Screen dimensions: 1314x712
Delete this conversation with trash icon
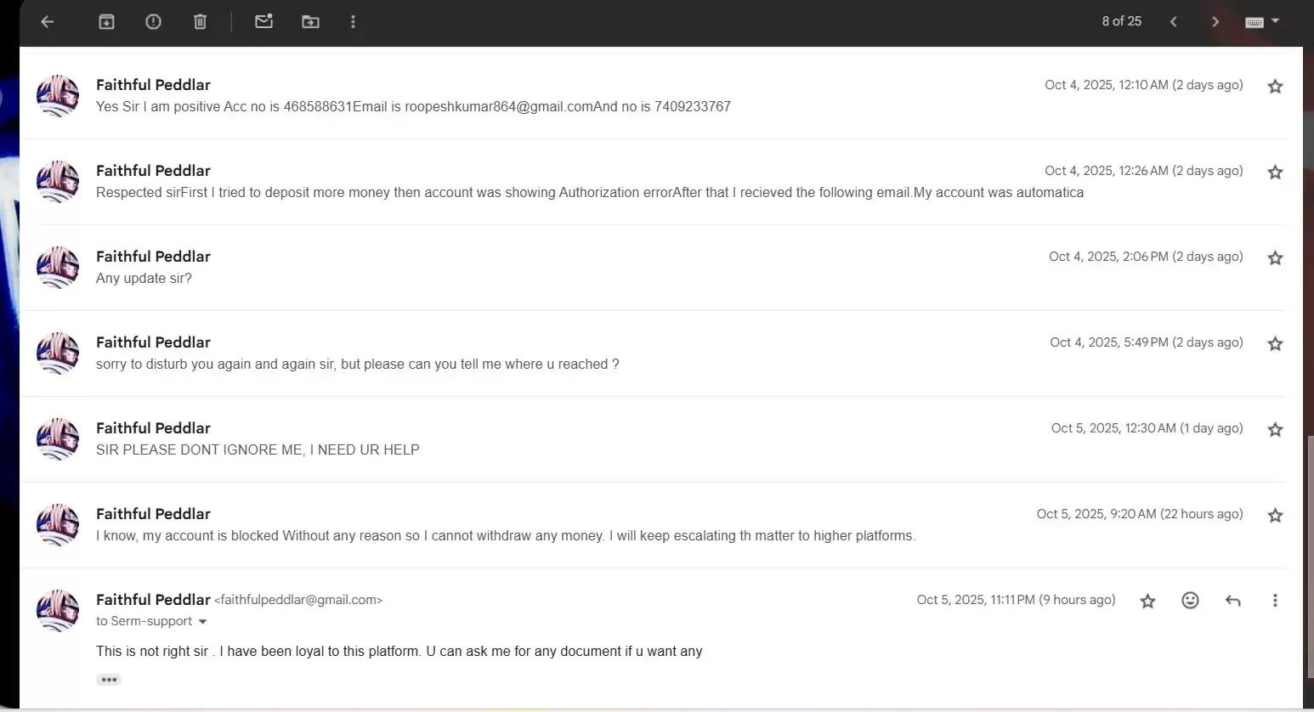200,22
